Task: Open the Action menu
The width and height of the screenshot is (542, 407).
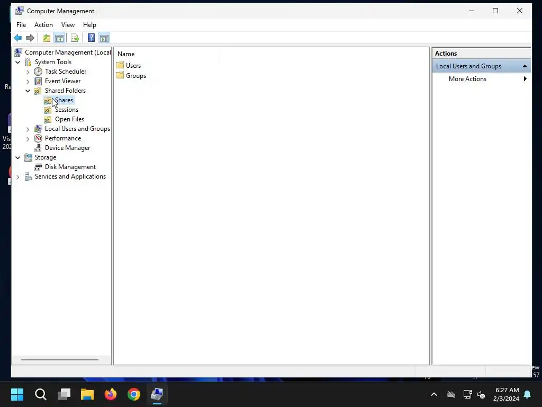Action: point(43,25)
